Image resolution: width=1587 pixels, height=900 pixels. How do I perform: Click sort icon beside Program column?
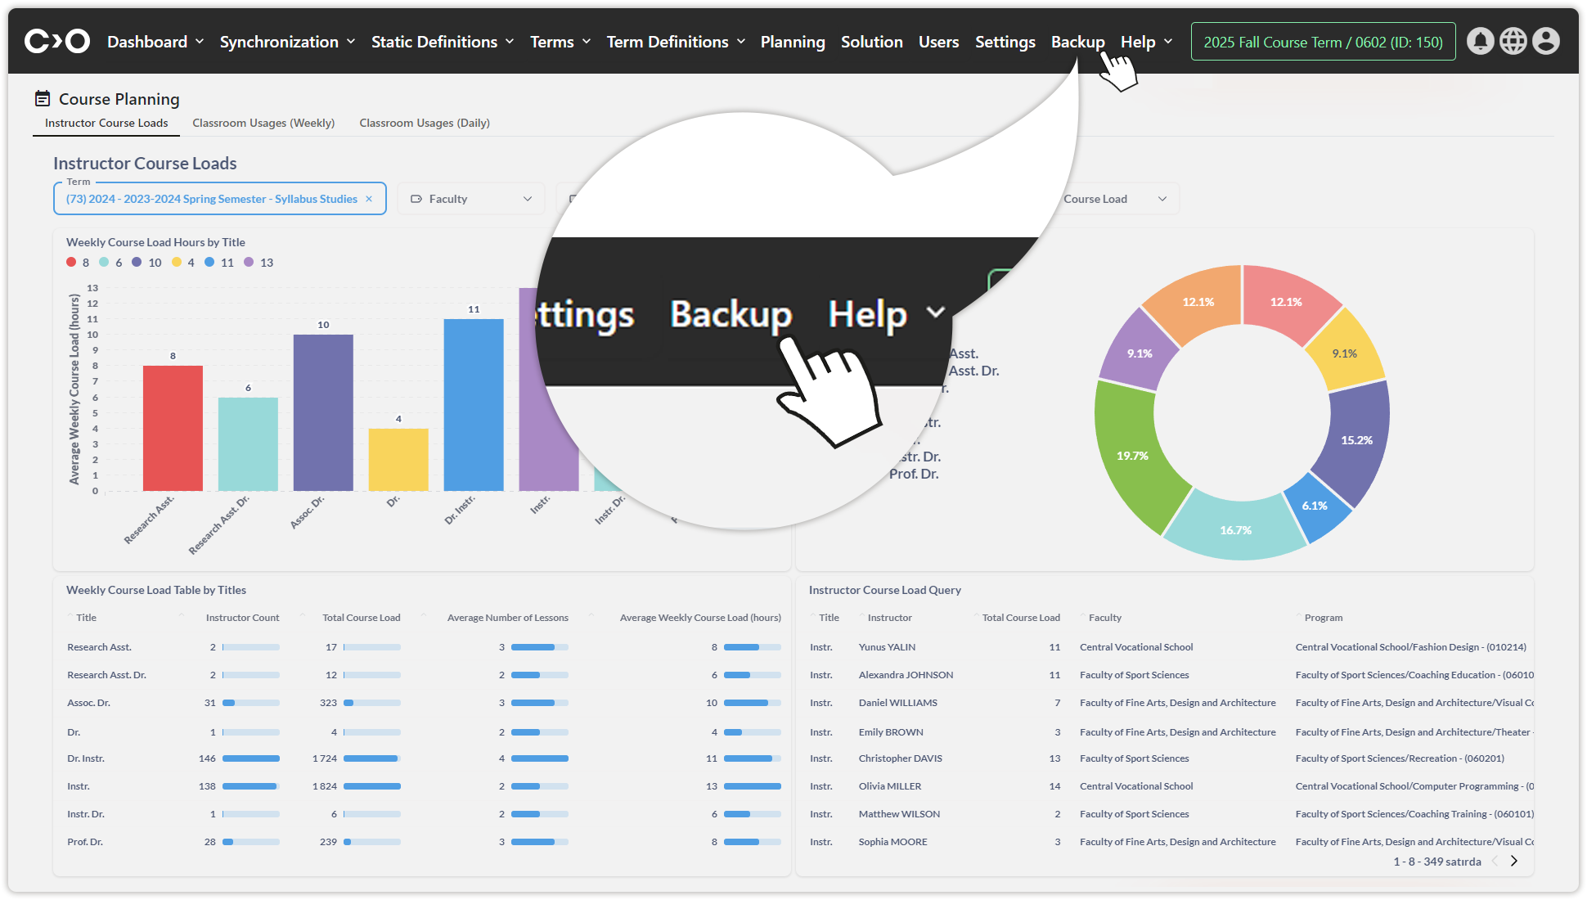[1298, 616]
